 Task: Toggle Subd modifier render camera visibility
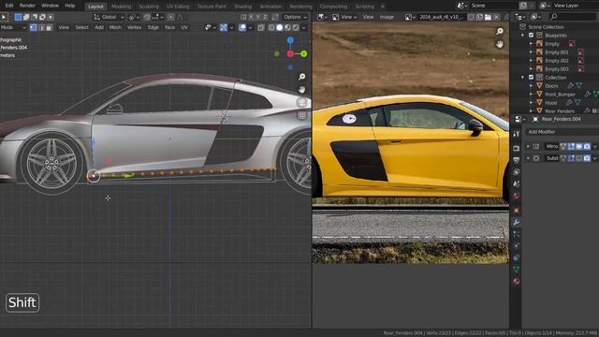(x=587, y=158)
